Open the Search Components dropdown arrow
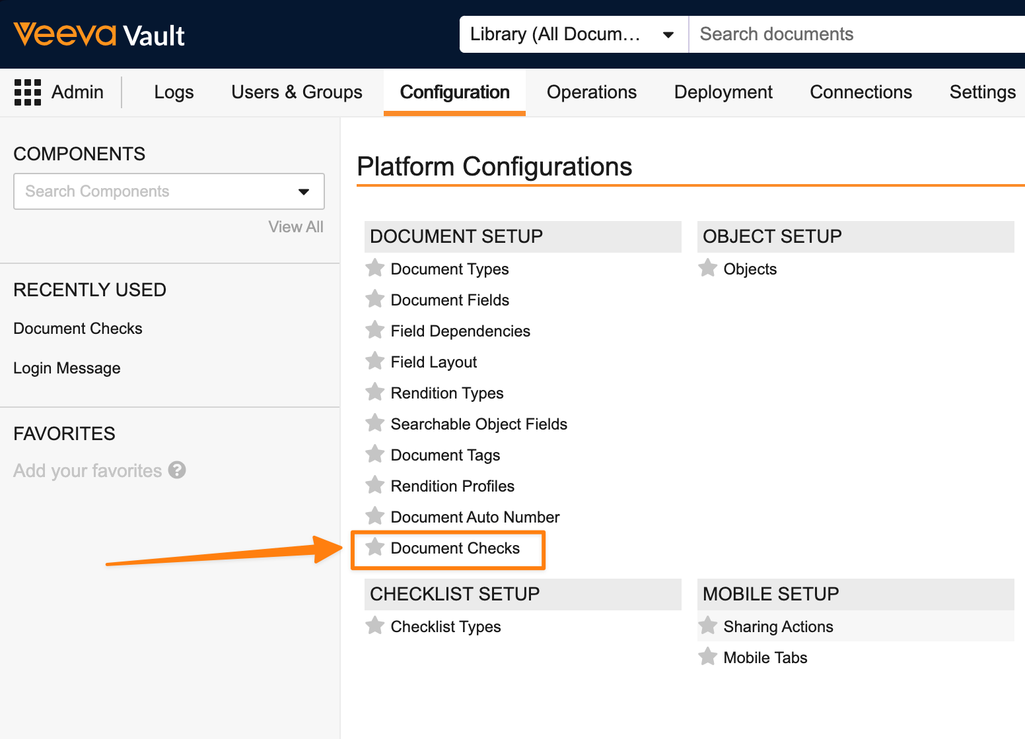This screenshot has height=739, width=1025. (x=304, y=192)
